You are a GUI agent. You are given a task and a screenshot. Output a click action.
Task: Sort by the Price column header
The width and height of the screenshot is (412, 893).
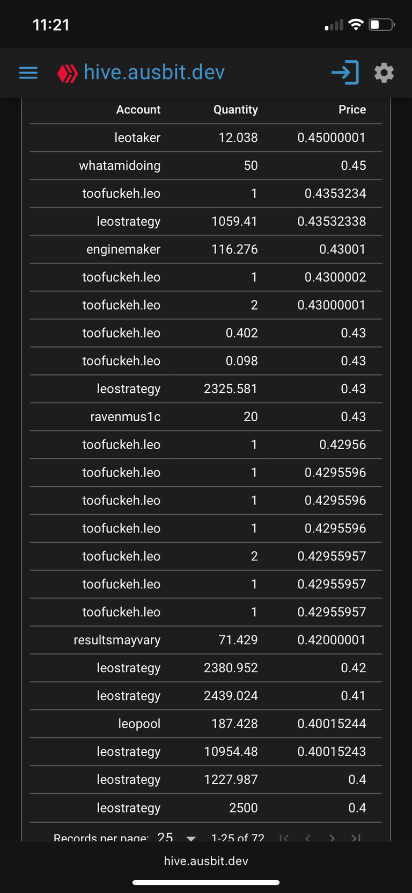352,110
